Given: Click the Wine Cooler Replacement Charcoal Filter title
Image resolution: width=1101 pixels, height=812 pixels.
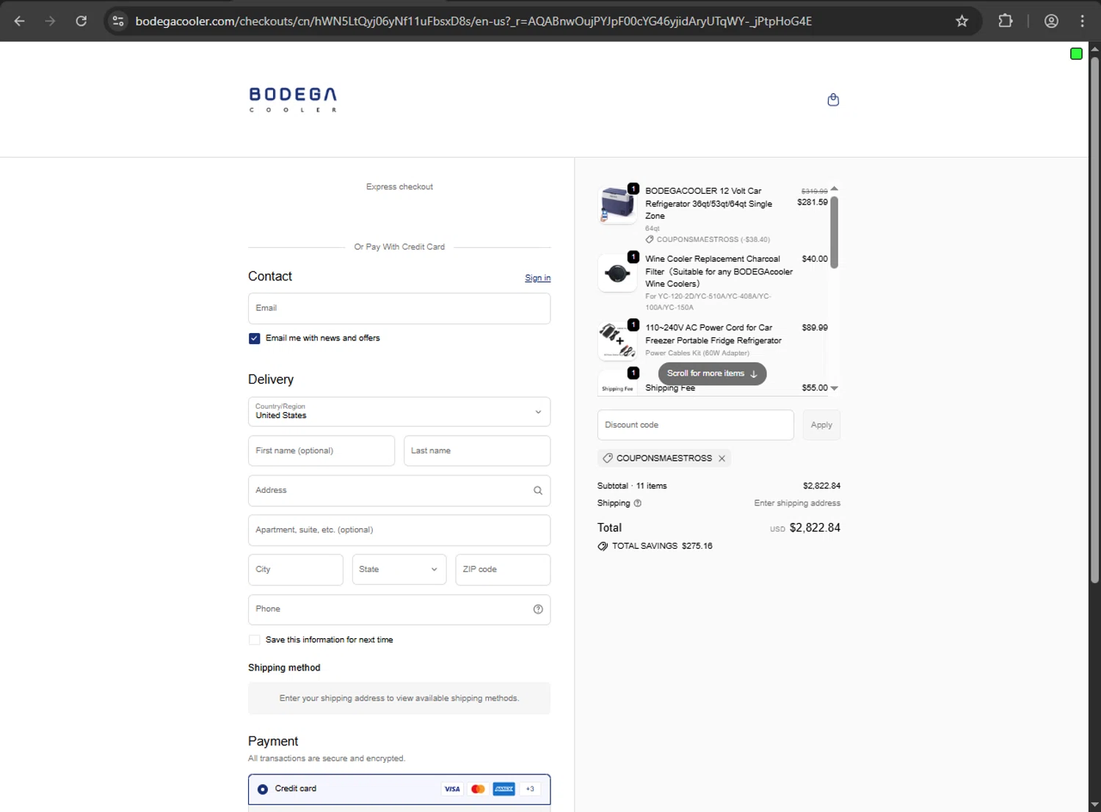Looking at the screenshot, I should point(719,271).
